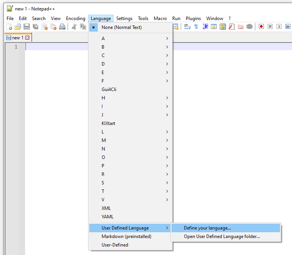The height and width of the screenshot is (255, 292).
Task: Choose Markdown (preinstalled) language
Action: point(131,236)
